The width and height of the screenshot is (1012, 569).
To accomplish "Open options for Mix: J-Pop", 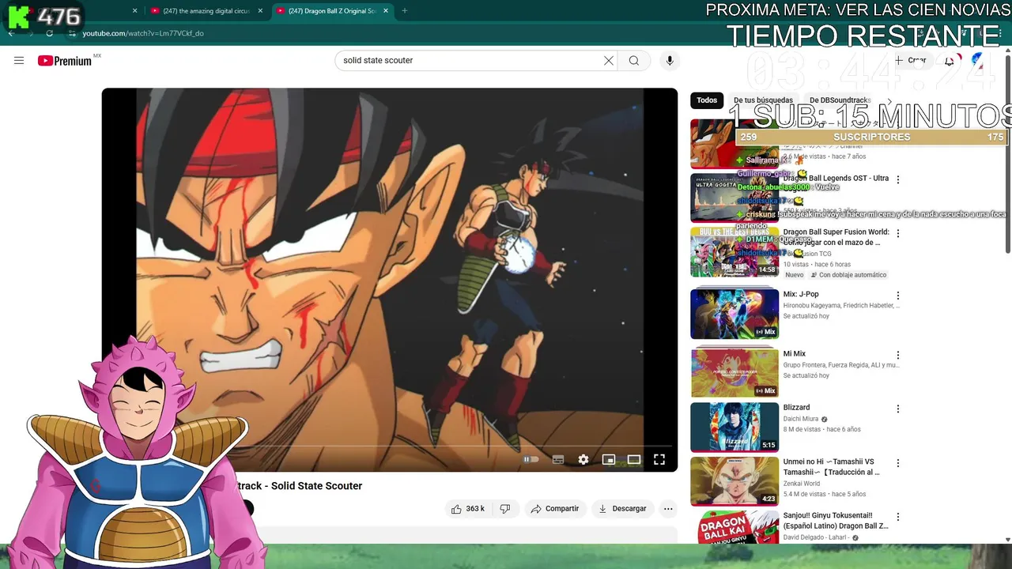I will 897,295.
